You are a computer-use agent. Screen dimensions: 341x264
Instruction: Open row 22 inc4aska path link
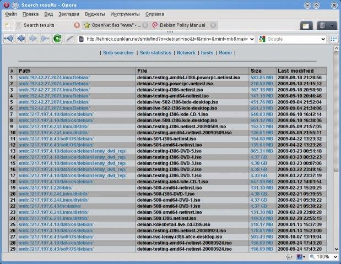50,206
